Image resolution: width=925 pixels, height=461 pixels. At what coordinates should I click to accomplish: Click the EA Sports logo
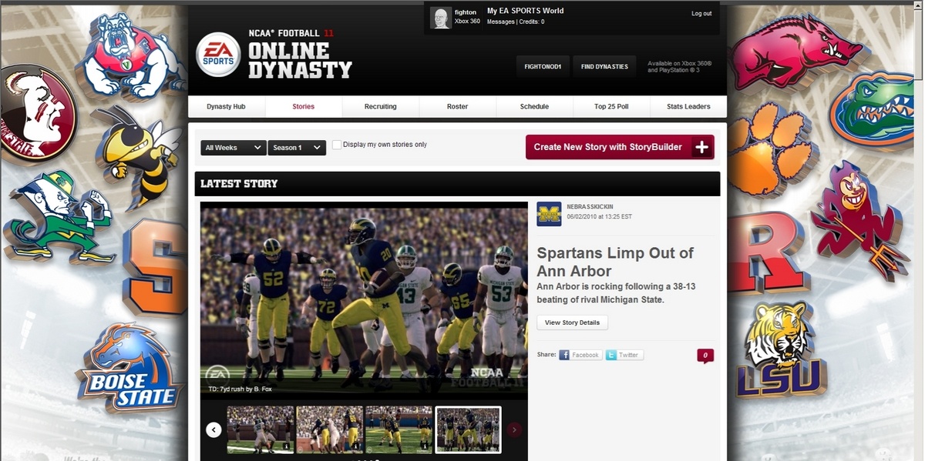point(218,55)
